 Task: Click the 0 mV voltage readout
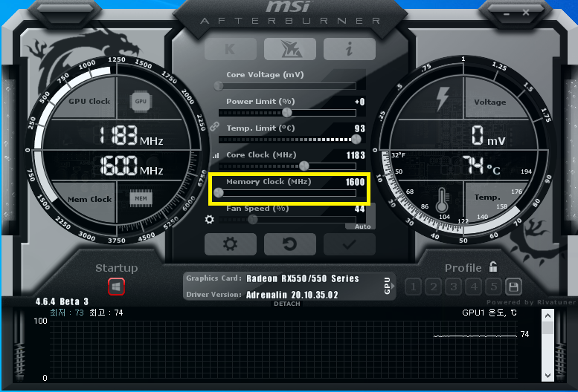(x=489, y=135)
